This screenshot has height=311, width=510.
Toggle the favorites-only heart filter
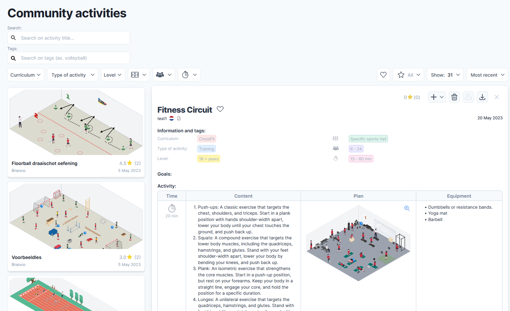pyautogui.click(x=383, y=74)
